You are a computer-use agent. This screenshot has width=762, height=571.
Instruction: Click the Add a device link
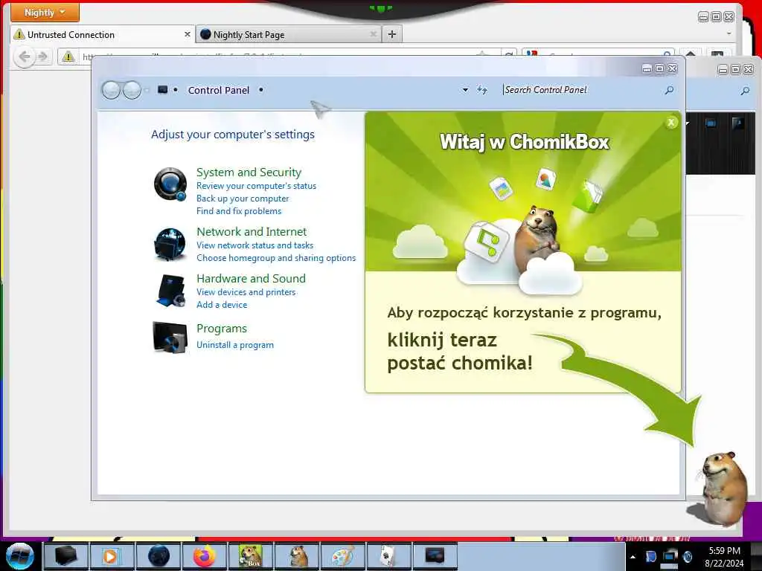[222, 304]
